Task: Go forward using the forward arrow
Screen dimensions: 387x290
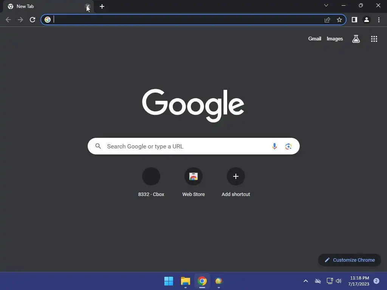Action: coord(20,20)
